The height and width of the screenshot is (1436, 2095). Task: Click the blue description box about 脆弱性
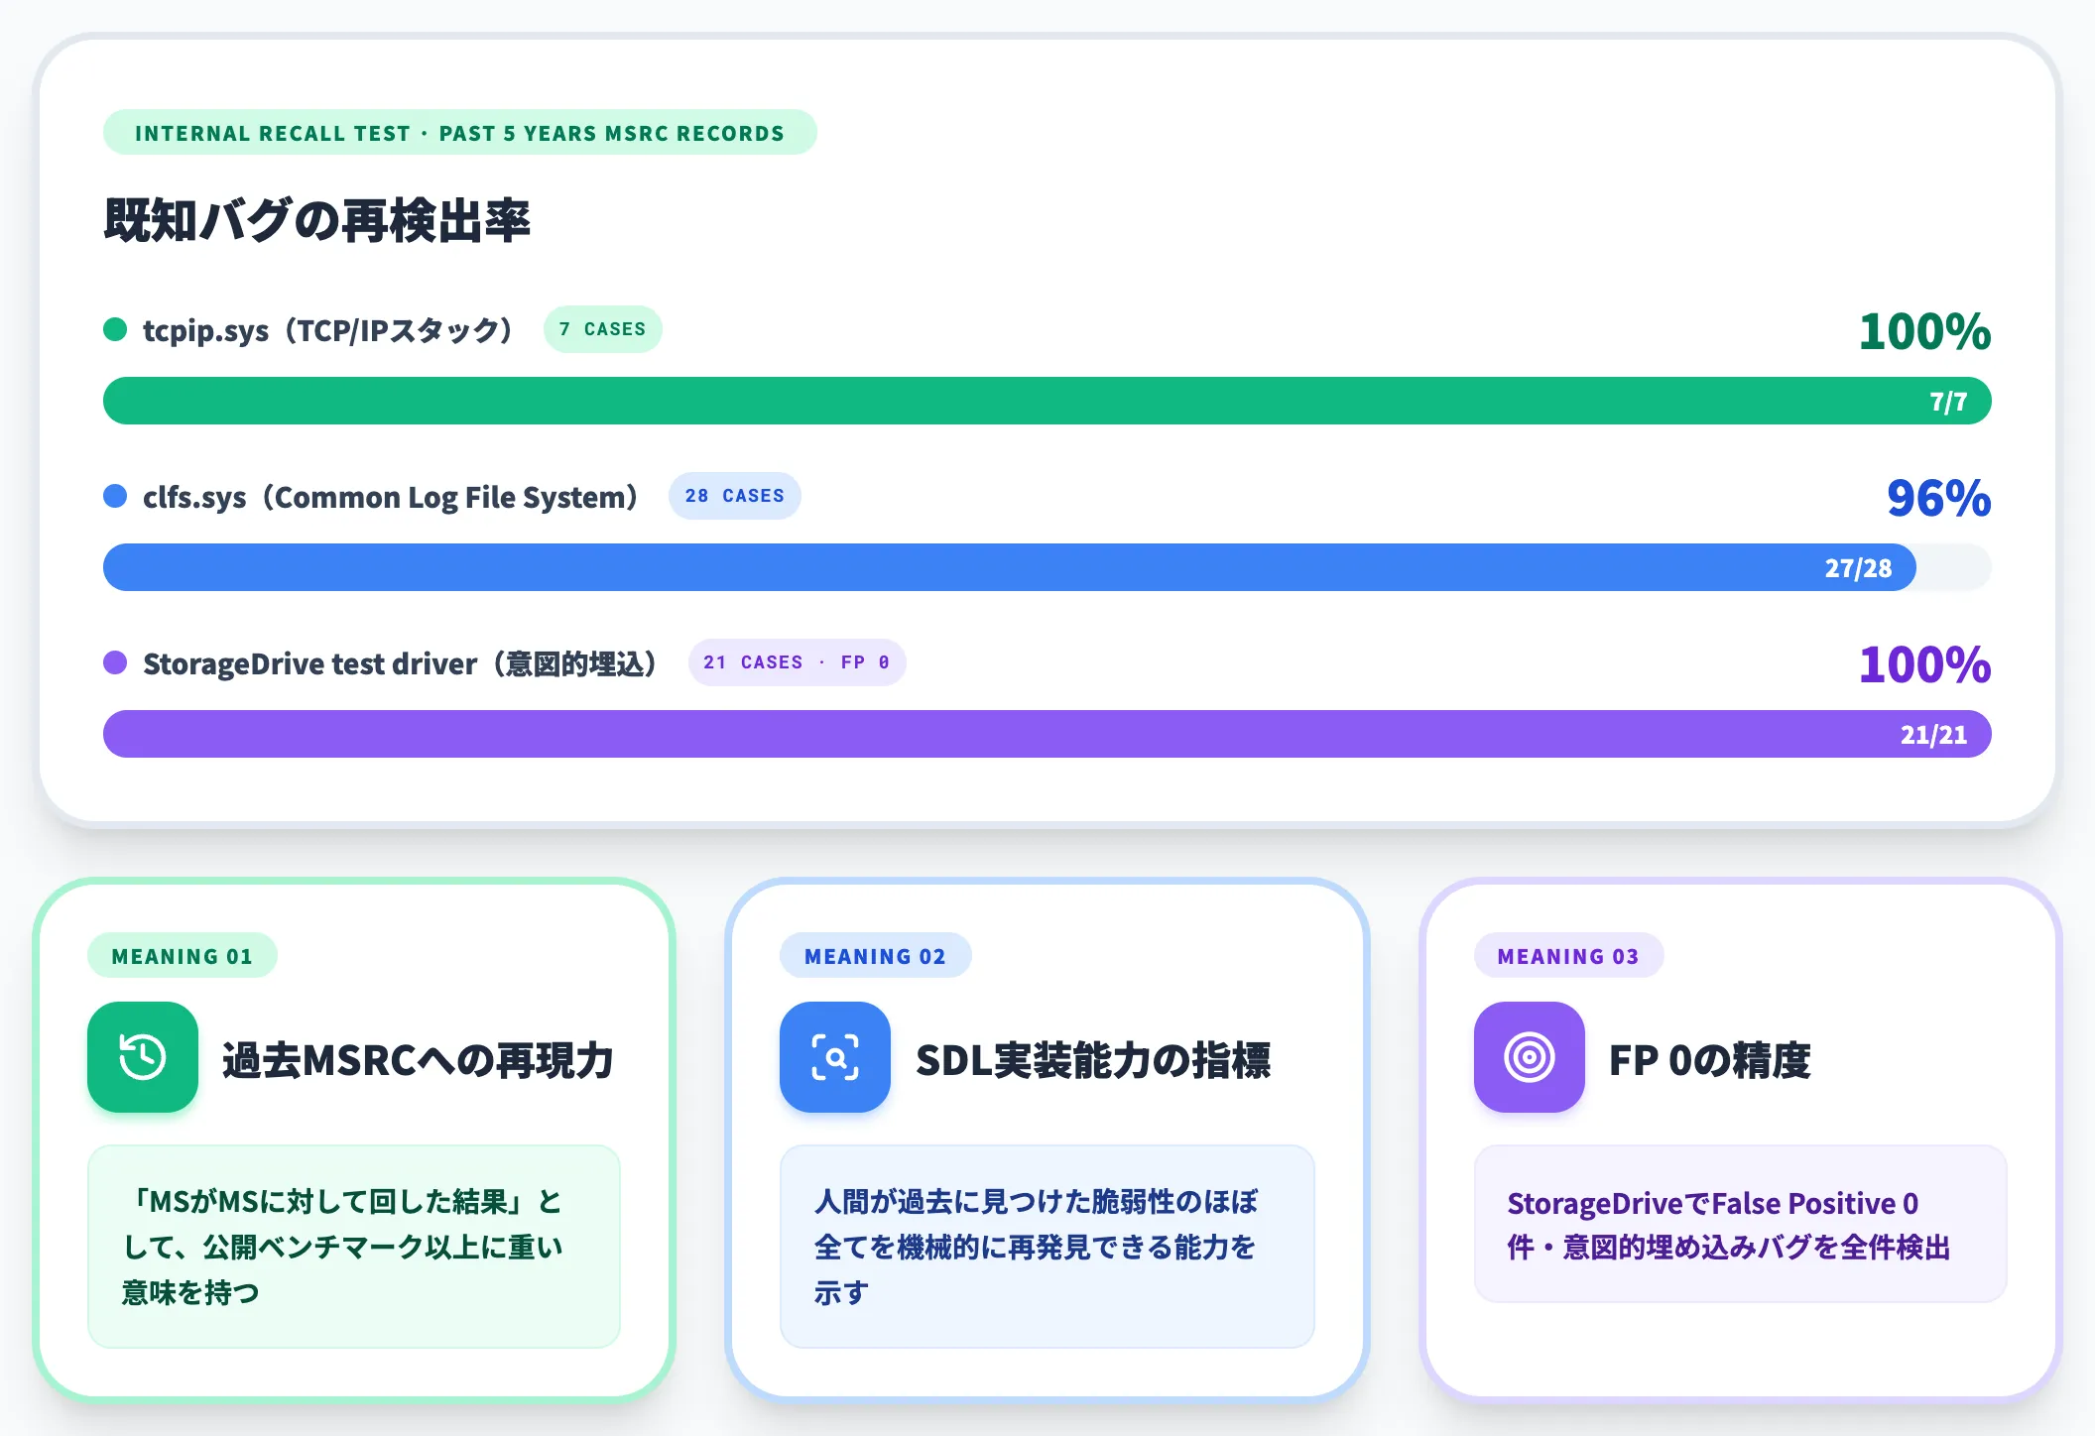tap(1047, 1247)
